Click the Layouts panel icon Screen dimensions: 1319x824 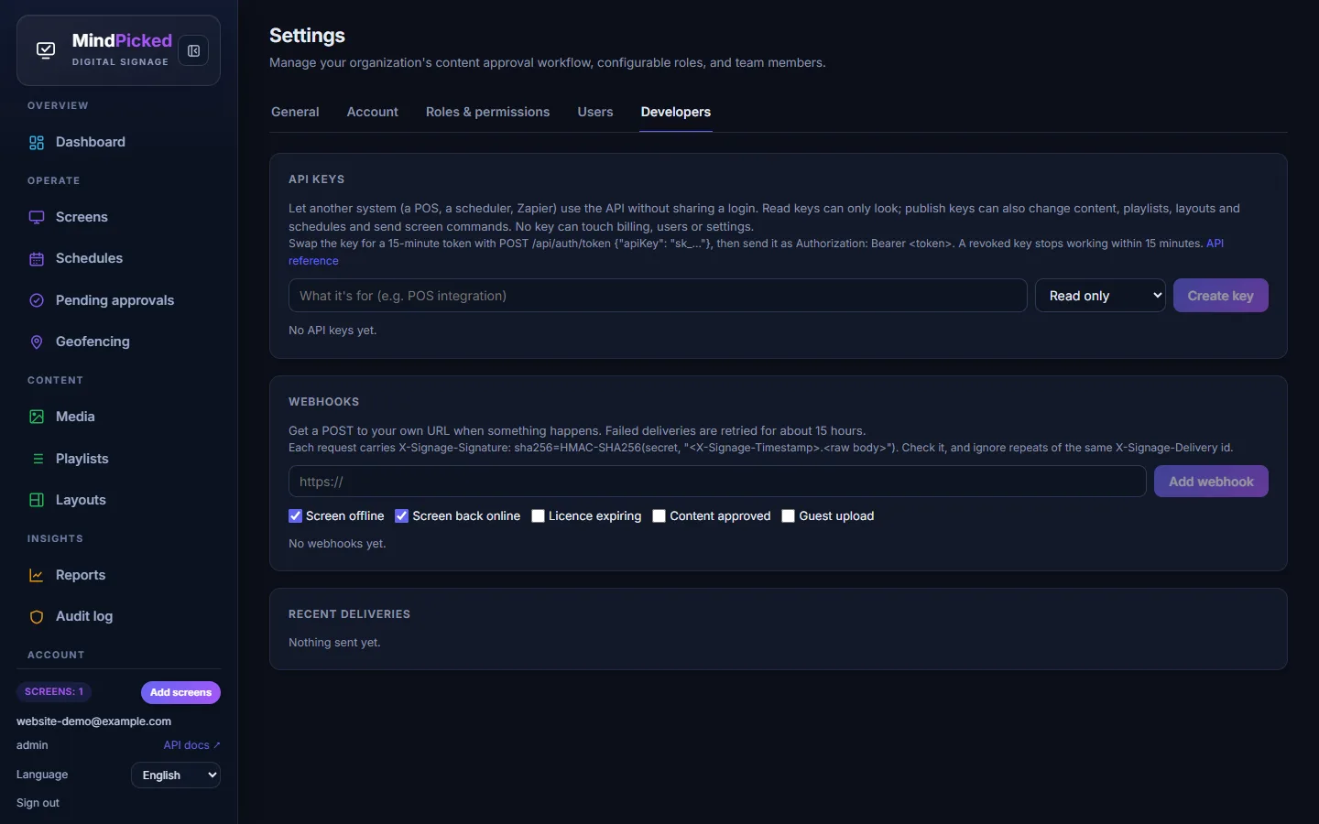click(x=37, y=500)
